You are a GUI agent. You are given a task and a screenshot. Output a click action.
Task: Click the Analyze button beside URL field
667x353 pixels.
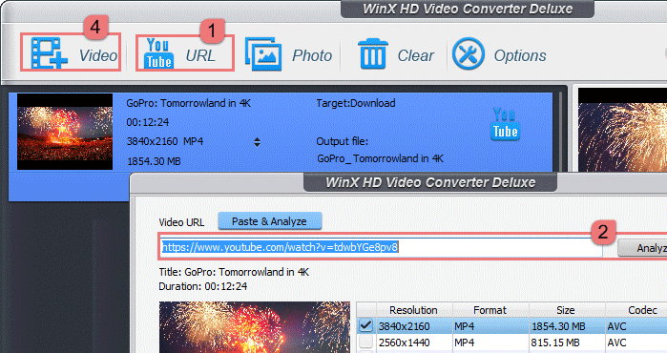tap(642, 248)
